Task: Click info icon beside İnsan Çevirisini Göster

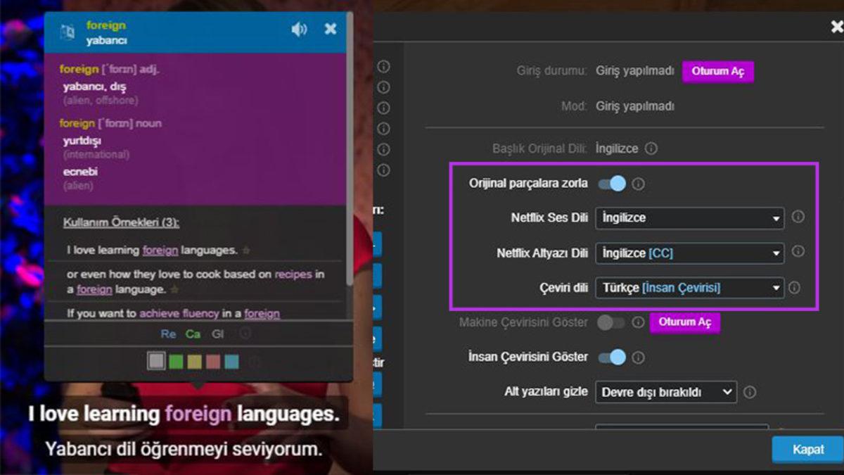Action: [638, 357]
